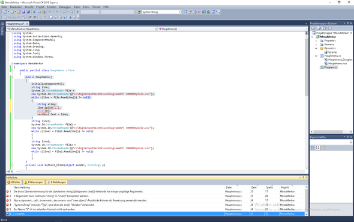Collapse the MenuMerkur project node
The image size is (354, 222).
pyautogui.click(x=313, y=37)
